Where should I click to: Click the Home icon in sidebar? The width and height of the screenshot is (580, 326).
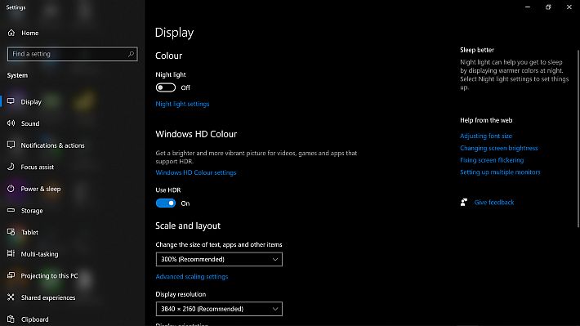click(x=11, y=33)
